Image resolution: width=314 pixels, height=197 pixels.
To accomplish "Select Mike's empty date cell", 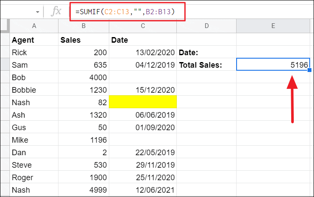I will click(x=143, y=140).
